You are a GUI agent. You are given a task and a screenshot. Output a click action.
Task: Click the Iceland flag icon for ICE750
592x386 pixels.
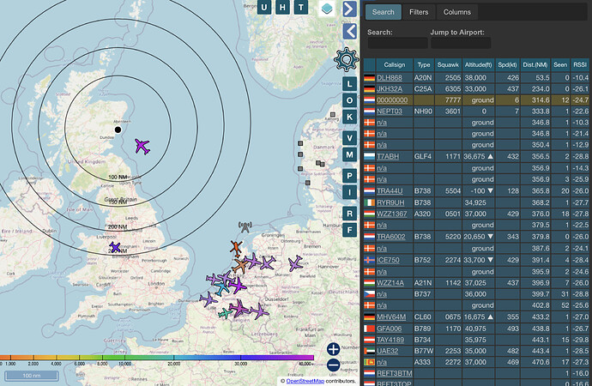pos(369,260)
